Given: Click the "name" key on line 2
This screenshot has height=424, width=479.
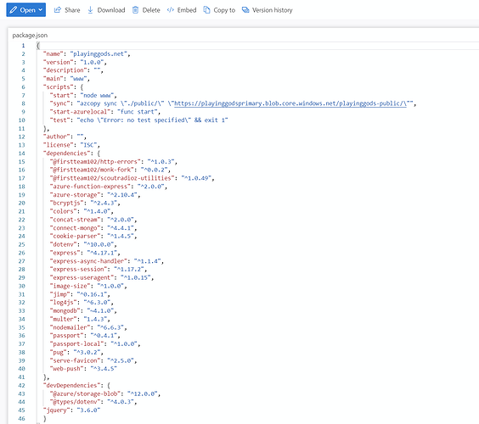Looking at the screenshot, I should click(x=53, y=53).
